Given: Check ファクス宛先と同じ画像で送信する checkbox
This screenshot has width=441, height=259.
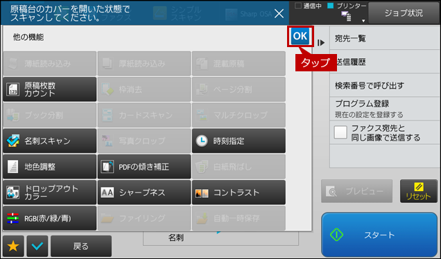Looking at the screenshot, I should point(340,132).
